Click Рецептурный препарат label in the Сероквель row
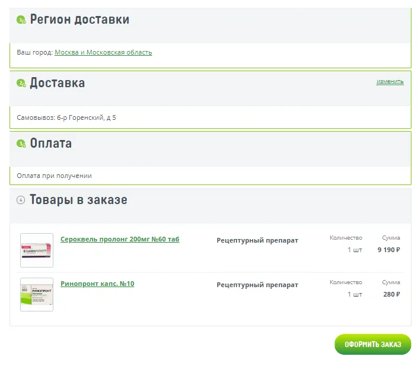Viewport: 418px width, 369px height. coord(257,240)
